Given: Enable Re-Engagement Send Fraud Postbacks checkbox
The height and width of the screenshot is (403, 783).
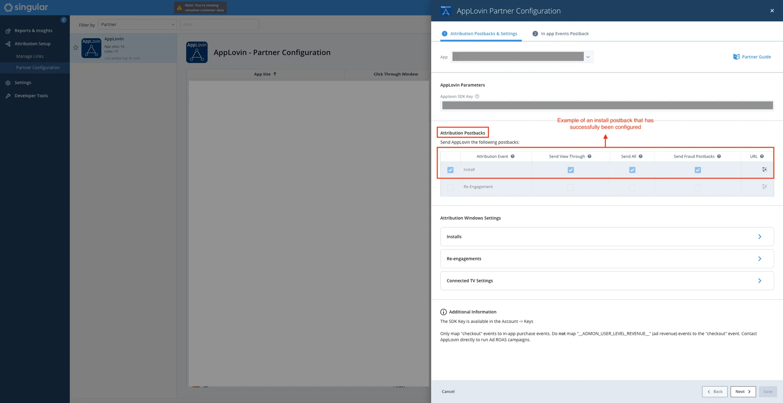Looking at the screenshot, I should 698,187.
